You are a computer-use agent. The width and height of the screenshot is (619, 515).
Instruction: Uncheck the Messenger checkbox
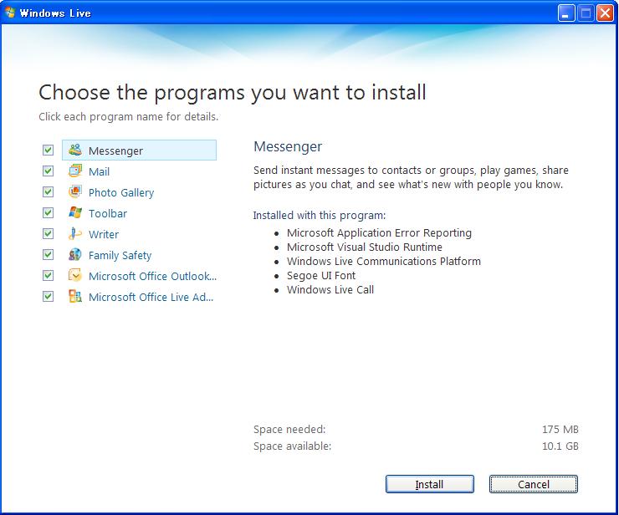[x=49, y=150]
